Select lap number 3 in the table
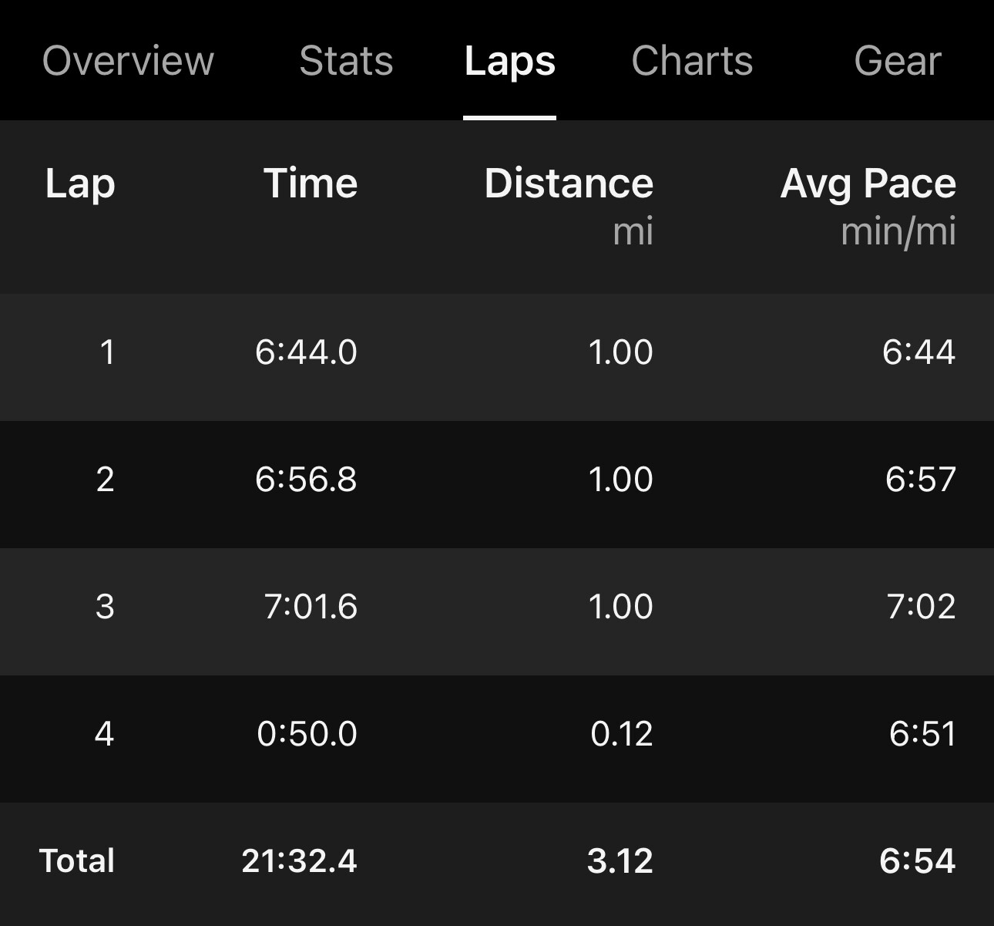Viewport: 994px width, 926px height. coord(106,607)
